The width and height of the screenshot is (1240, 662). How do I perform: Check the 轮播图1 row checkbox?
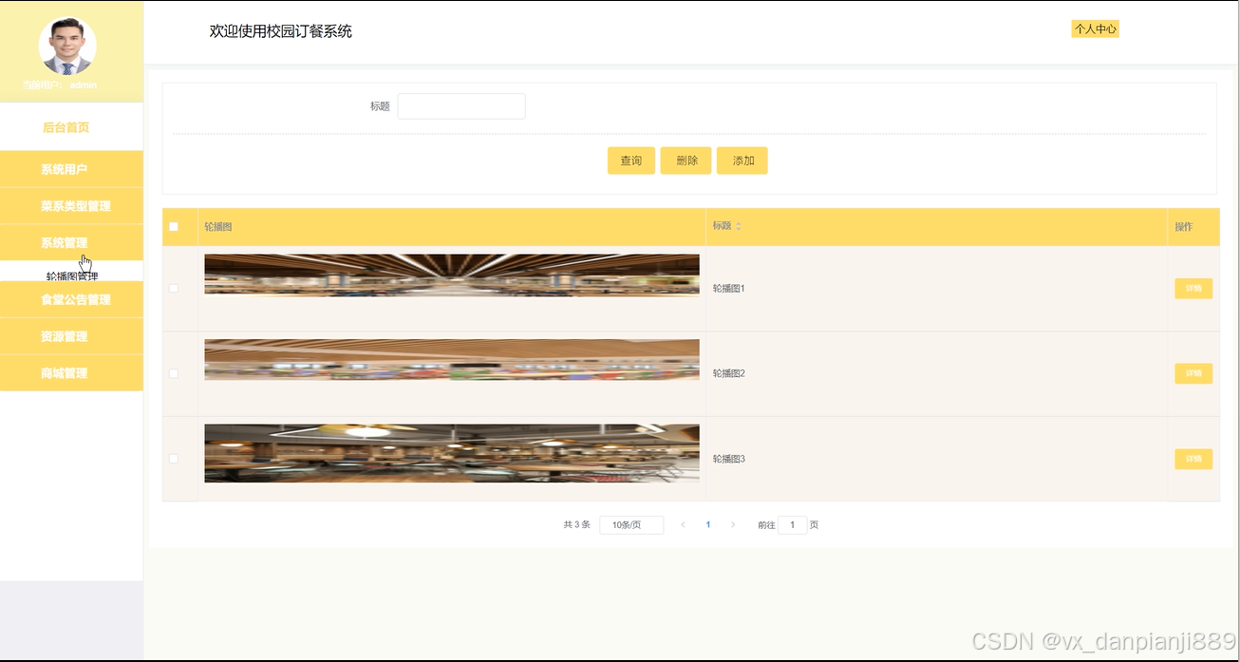tap(174, 289)
